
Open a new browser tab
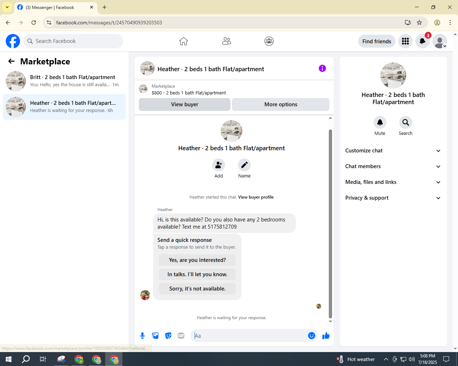[x=104, y=7]
